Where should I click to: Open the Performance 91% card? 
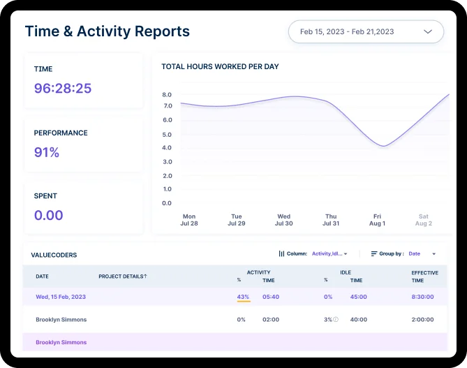[x=84, y=145]
